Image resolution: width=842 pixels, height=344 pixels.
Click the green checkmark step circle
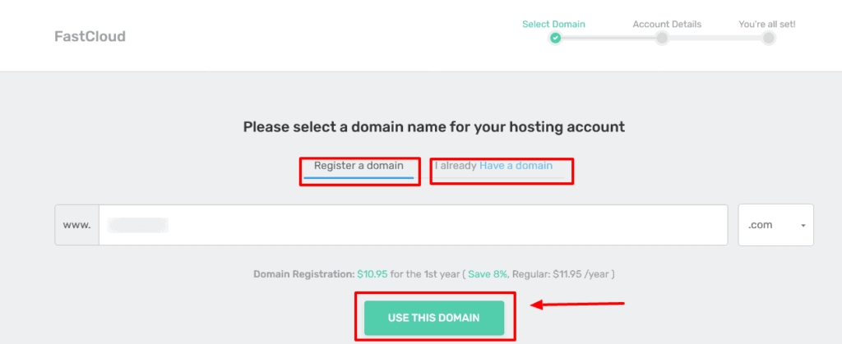[555, 38]
